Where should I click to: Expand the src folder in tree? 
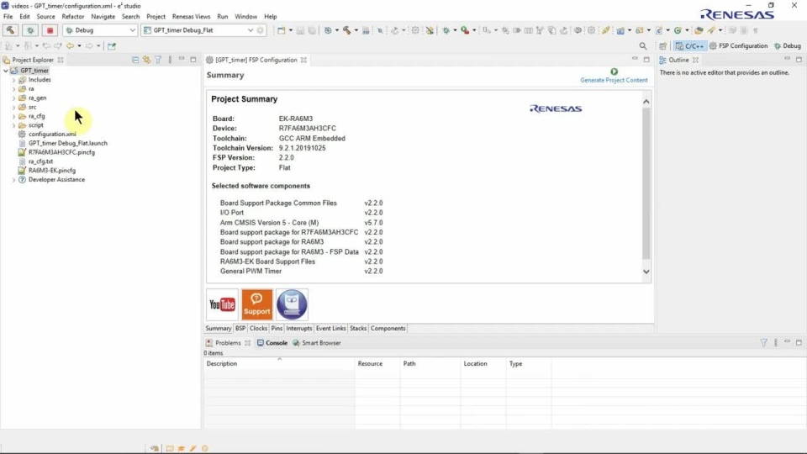pyautogui.click(x=13, y=107)
